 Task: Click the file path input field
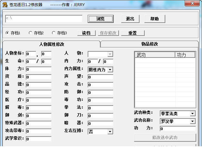point(44,19)
